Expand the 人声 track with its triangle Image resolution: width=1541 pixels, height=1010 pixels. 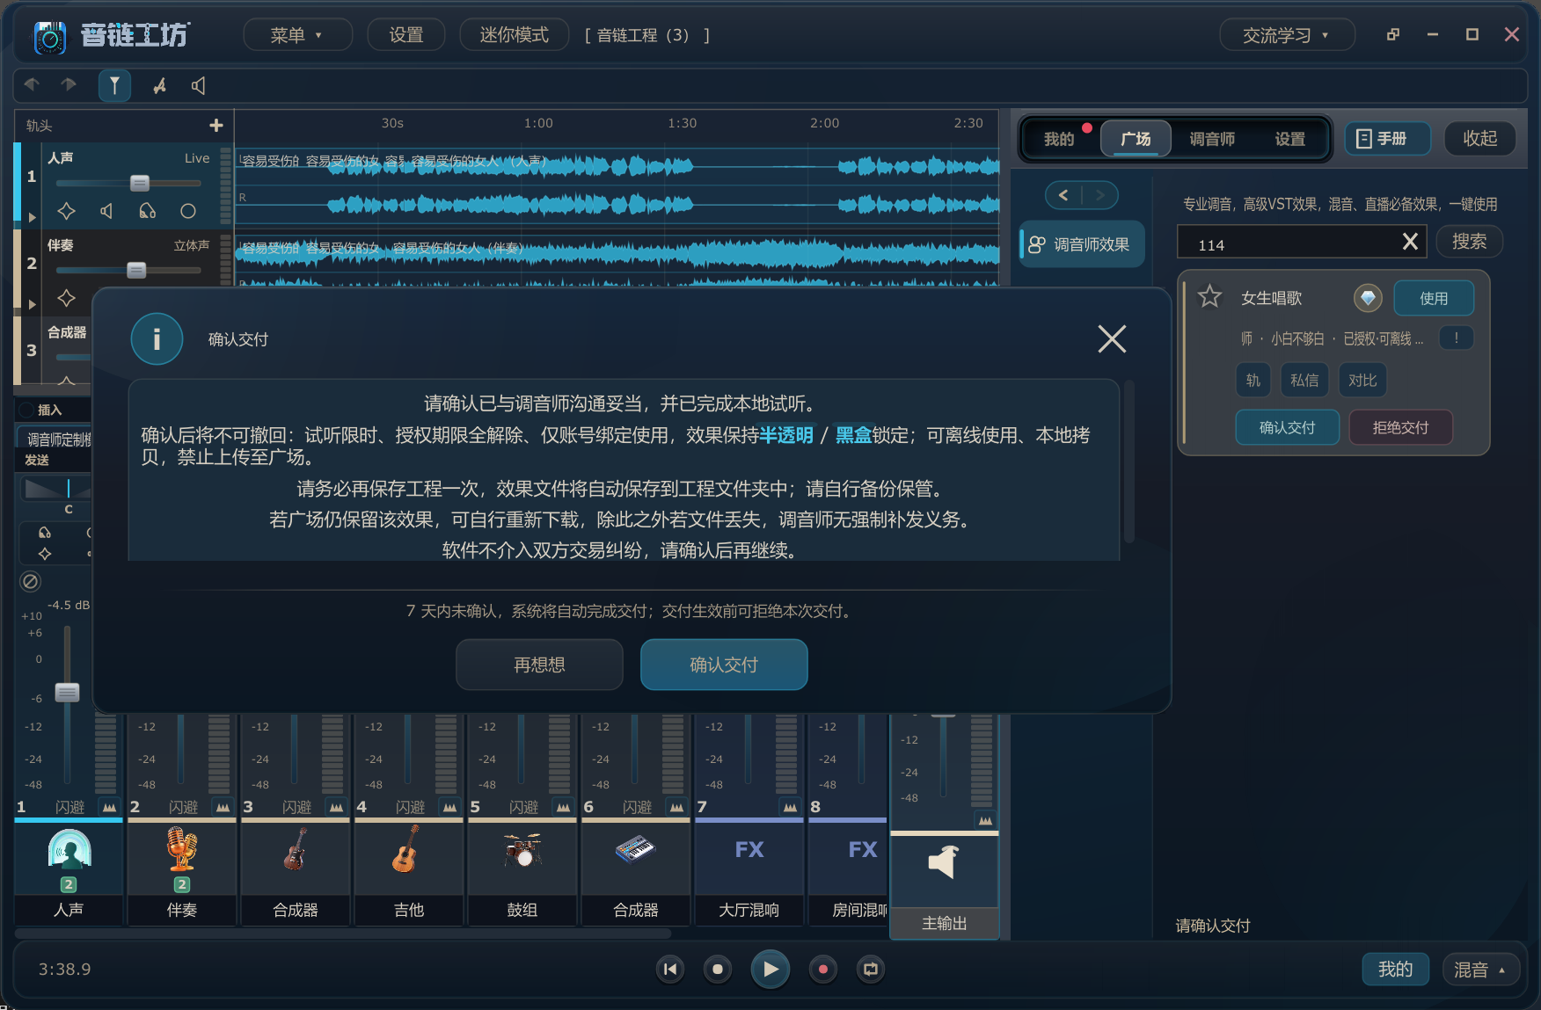pos(33,217)
